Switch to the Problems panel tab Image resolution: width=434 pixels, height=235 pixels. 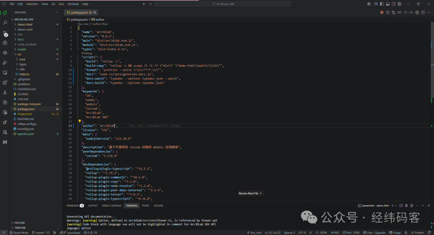(75, 206)
